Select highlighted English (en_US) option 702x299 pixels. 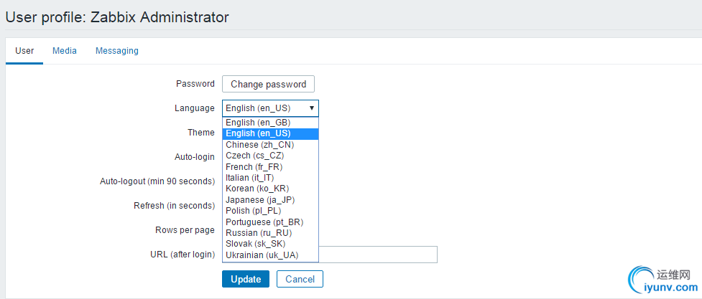tap(258, 133)
